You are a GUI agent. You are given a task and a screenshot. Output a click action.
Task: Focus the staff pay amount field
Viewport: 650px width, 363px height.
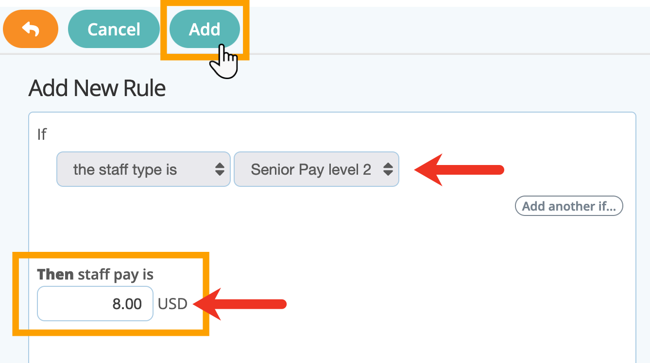click(x=95, y=304)
